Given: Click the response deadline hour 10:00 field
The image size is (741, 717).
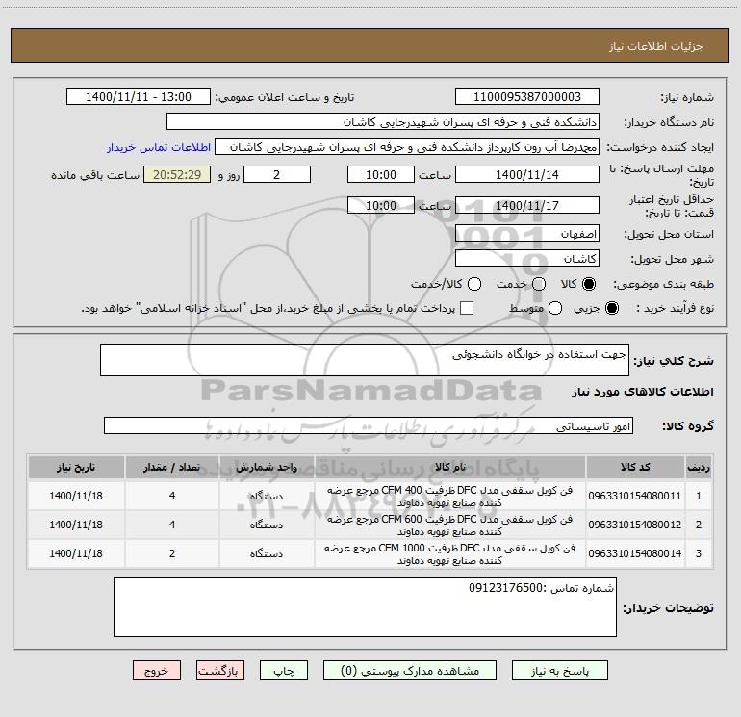Looking at the screenshot, I should [381, 174].
